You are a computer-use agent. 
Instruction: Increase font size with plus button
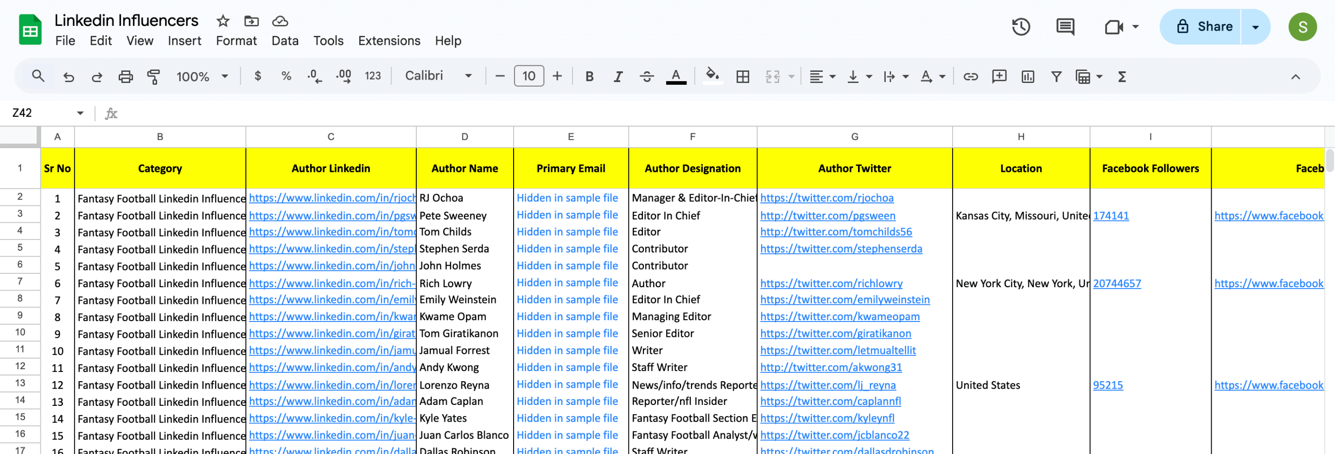[557, 76]
